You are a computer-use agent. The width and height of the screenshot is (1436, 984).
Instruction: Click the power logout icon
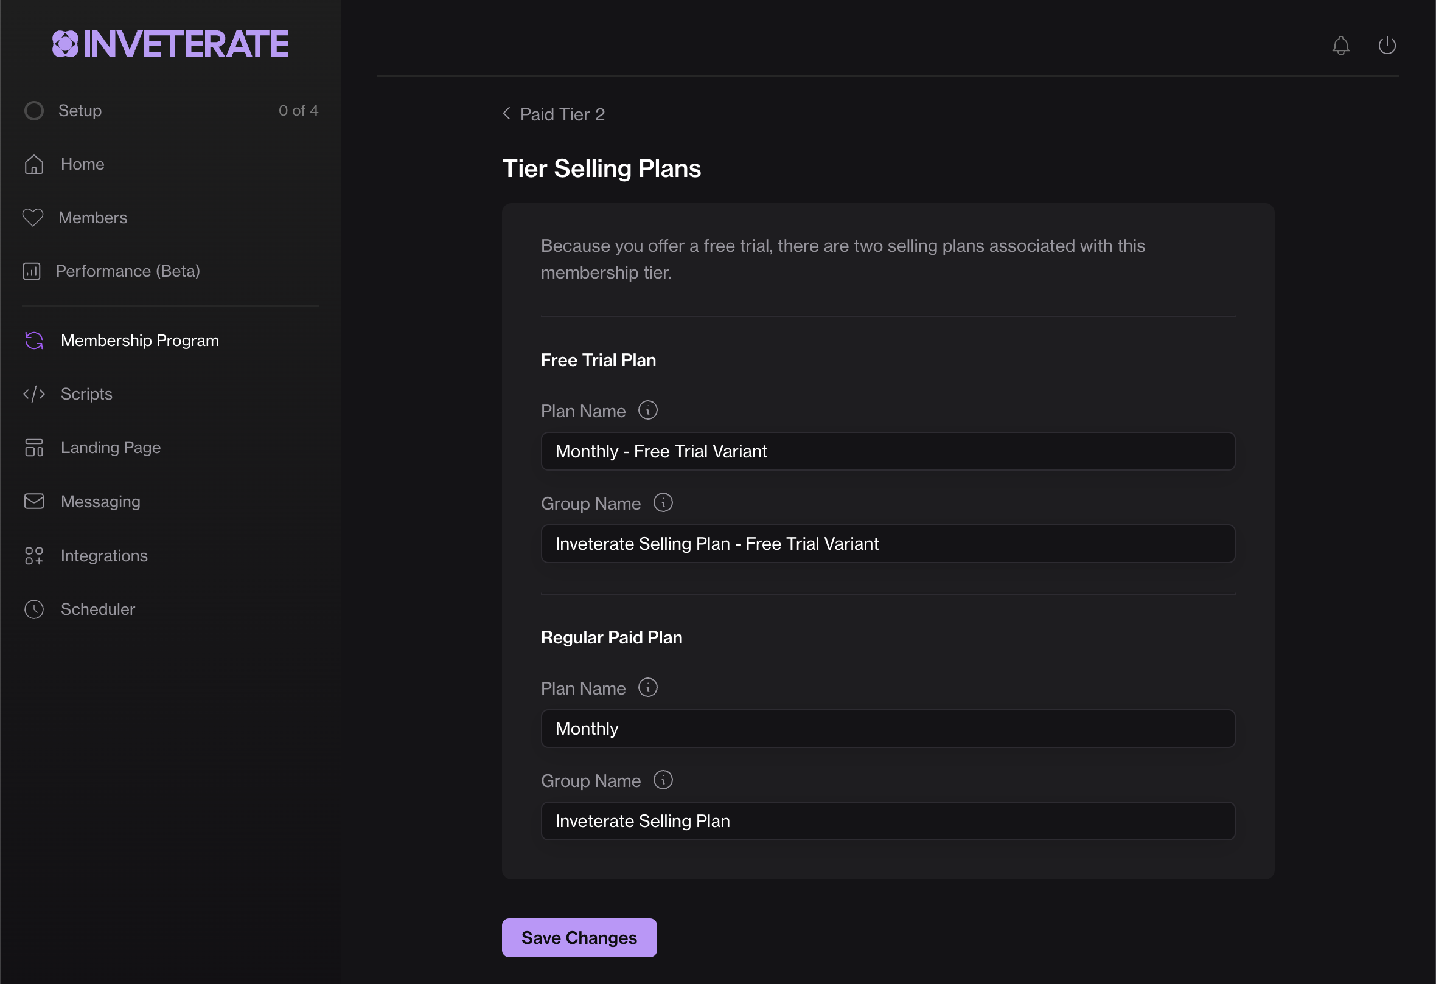pos(1387,45)
